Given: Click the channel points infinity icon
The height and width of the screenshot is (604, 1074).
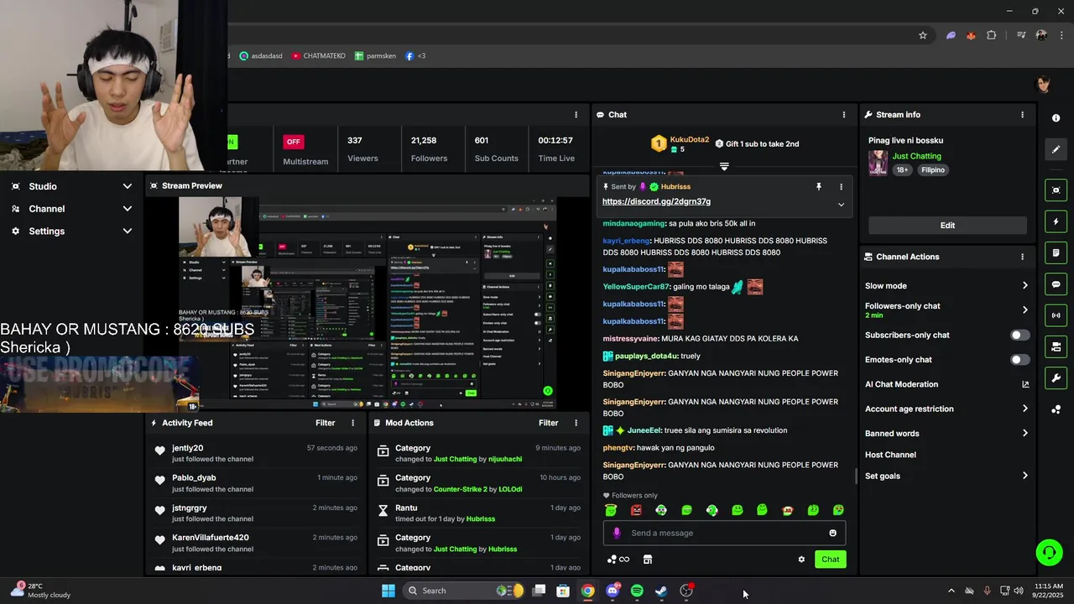Looking at the screenshot, I should point(618,560).
